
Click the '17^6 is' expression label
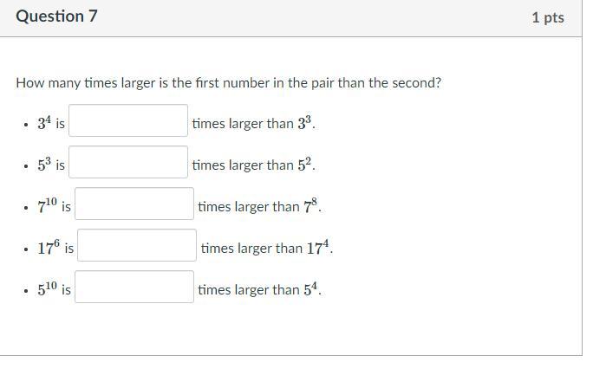(x=55, y=248)
